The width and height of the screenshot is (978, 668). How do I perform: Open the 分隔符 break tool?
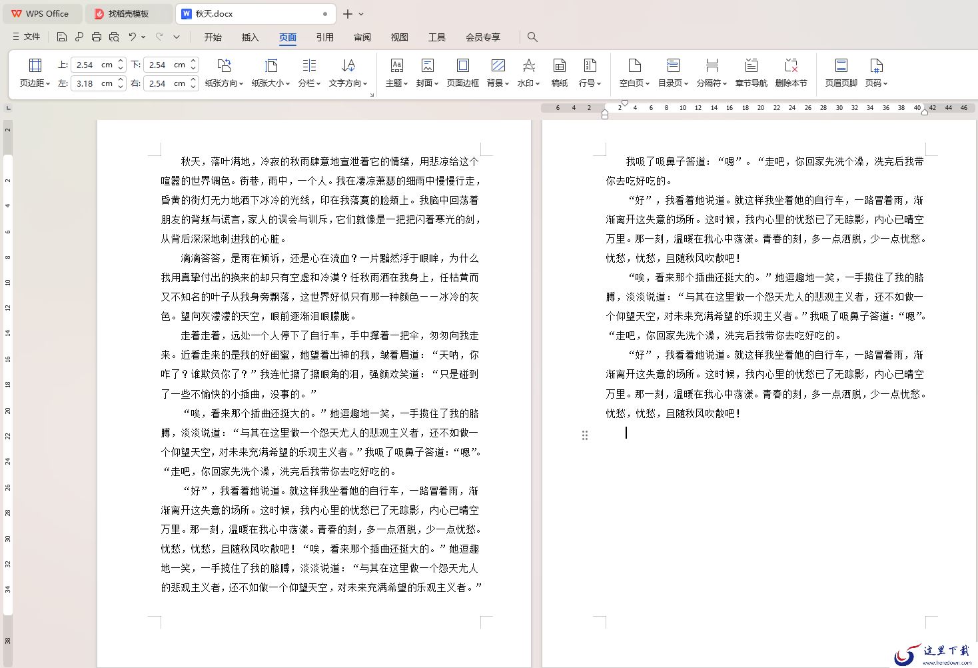[x=712, y=73]
